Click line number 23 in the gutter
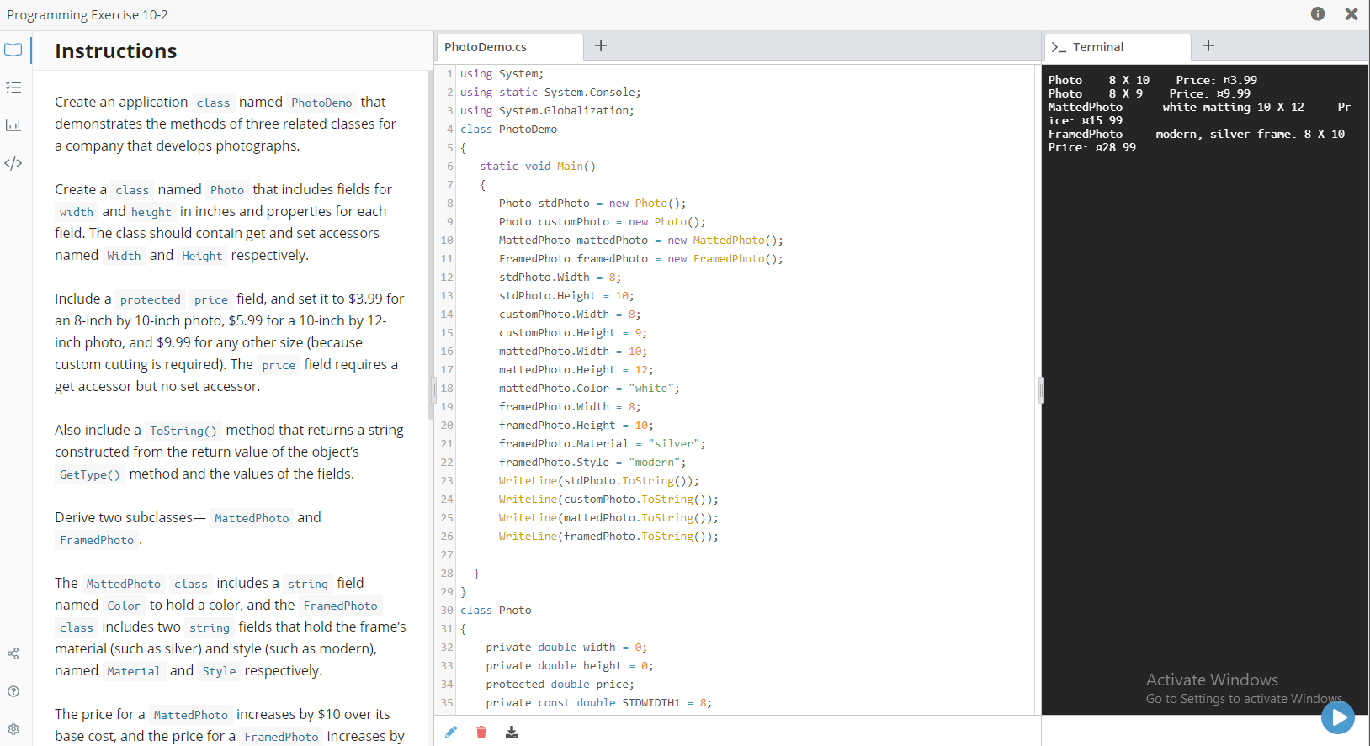This screenshot has width=1370, height=746. pyautogui.click(x=447, y=481)
